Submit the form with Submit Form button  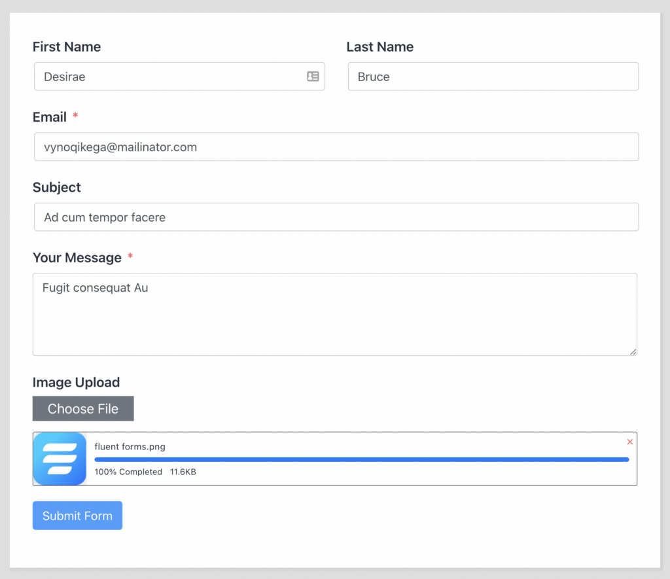(x=77, y=516)
